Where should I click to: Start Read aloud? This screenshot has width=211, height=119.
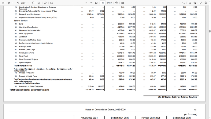[x=45, y=3]
